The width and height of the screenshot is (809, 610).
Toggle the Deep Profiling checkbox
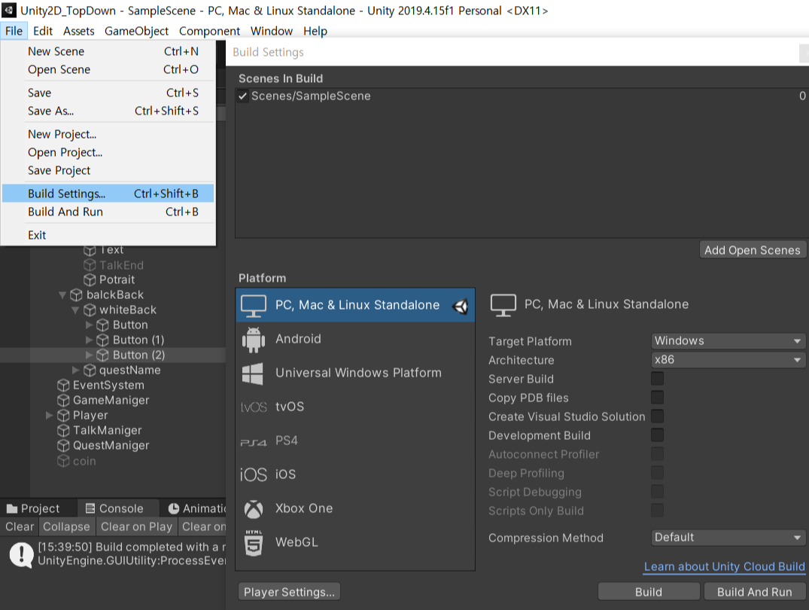pyautogui.click(x=657, y=473)
